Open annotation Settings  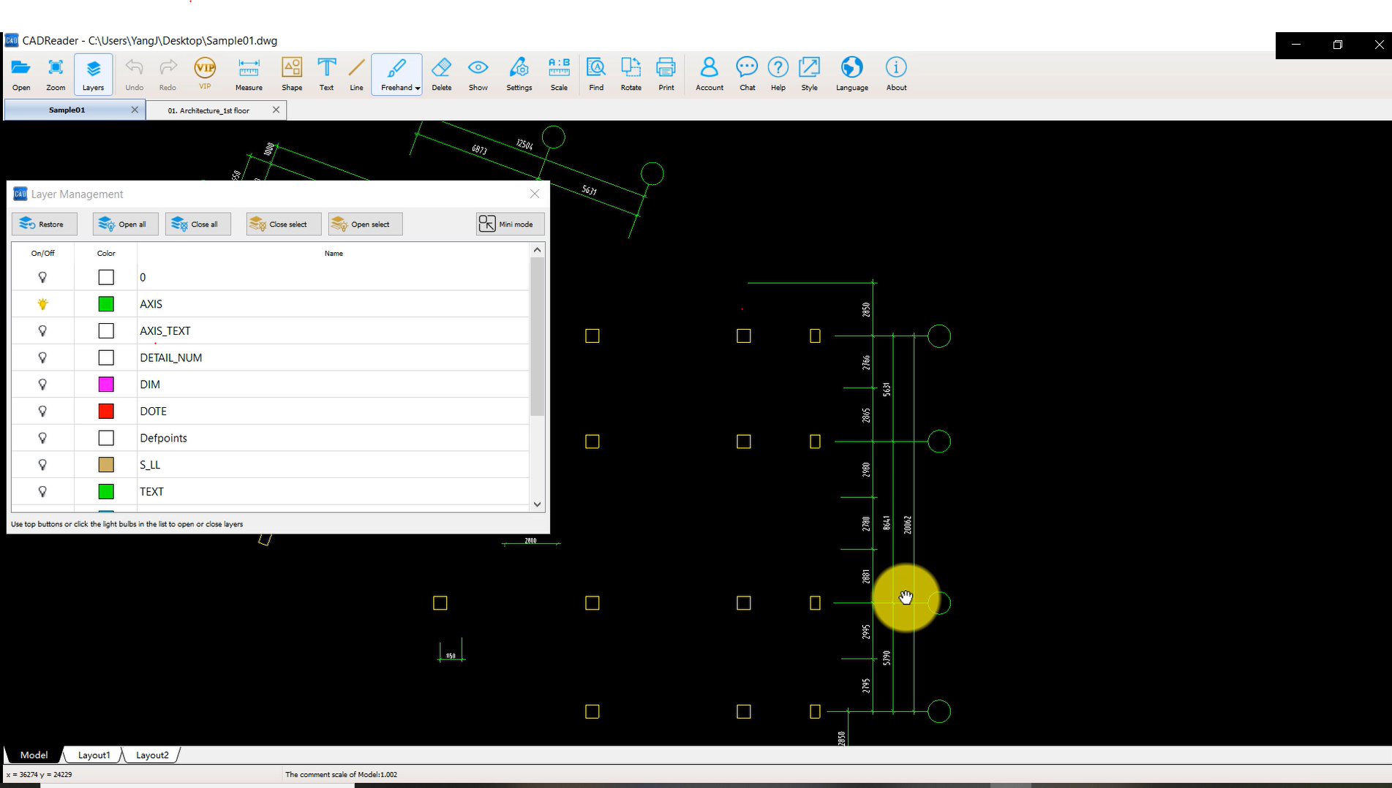point(519,74)
